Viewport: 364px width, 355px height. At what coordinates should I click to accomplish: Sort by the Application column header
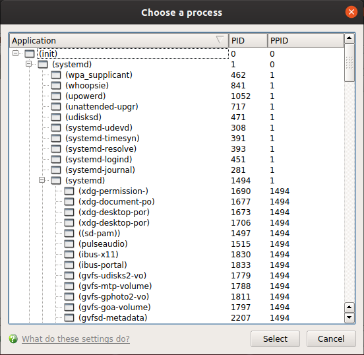coord(119,41)
